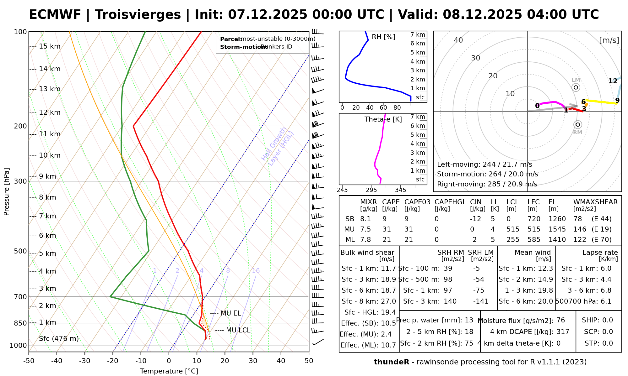This screenshot has height=376, width=628.
Task: Click the WMAXSHEAR column header
Action: (595, 202)
